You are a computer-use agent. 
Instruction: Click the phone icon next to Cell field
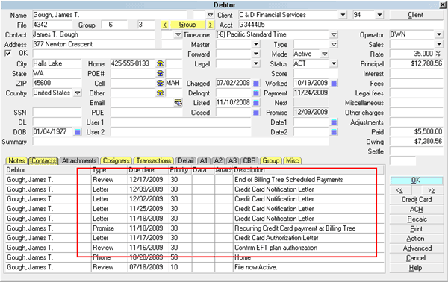pyautogui.click(x=161, y=83)
